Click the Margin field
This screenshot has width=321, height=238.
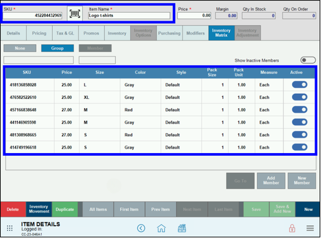[x=226, y=15]
